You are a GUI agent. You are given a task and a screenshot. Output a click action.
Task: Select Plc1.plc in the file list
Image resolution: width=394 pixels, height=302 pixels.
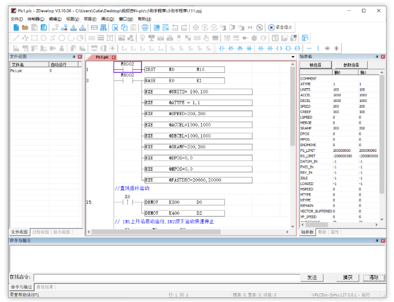(x=17, y=71)
